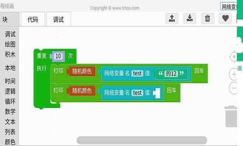This screenshot has height=146, width=243.
Task: Open the 循环 block category
Action: [10, 102]
